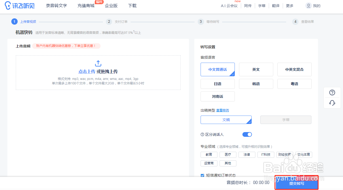Select 教育 professional field
This screenshot has width=343, height=190.
click(209, 155)
